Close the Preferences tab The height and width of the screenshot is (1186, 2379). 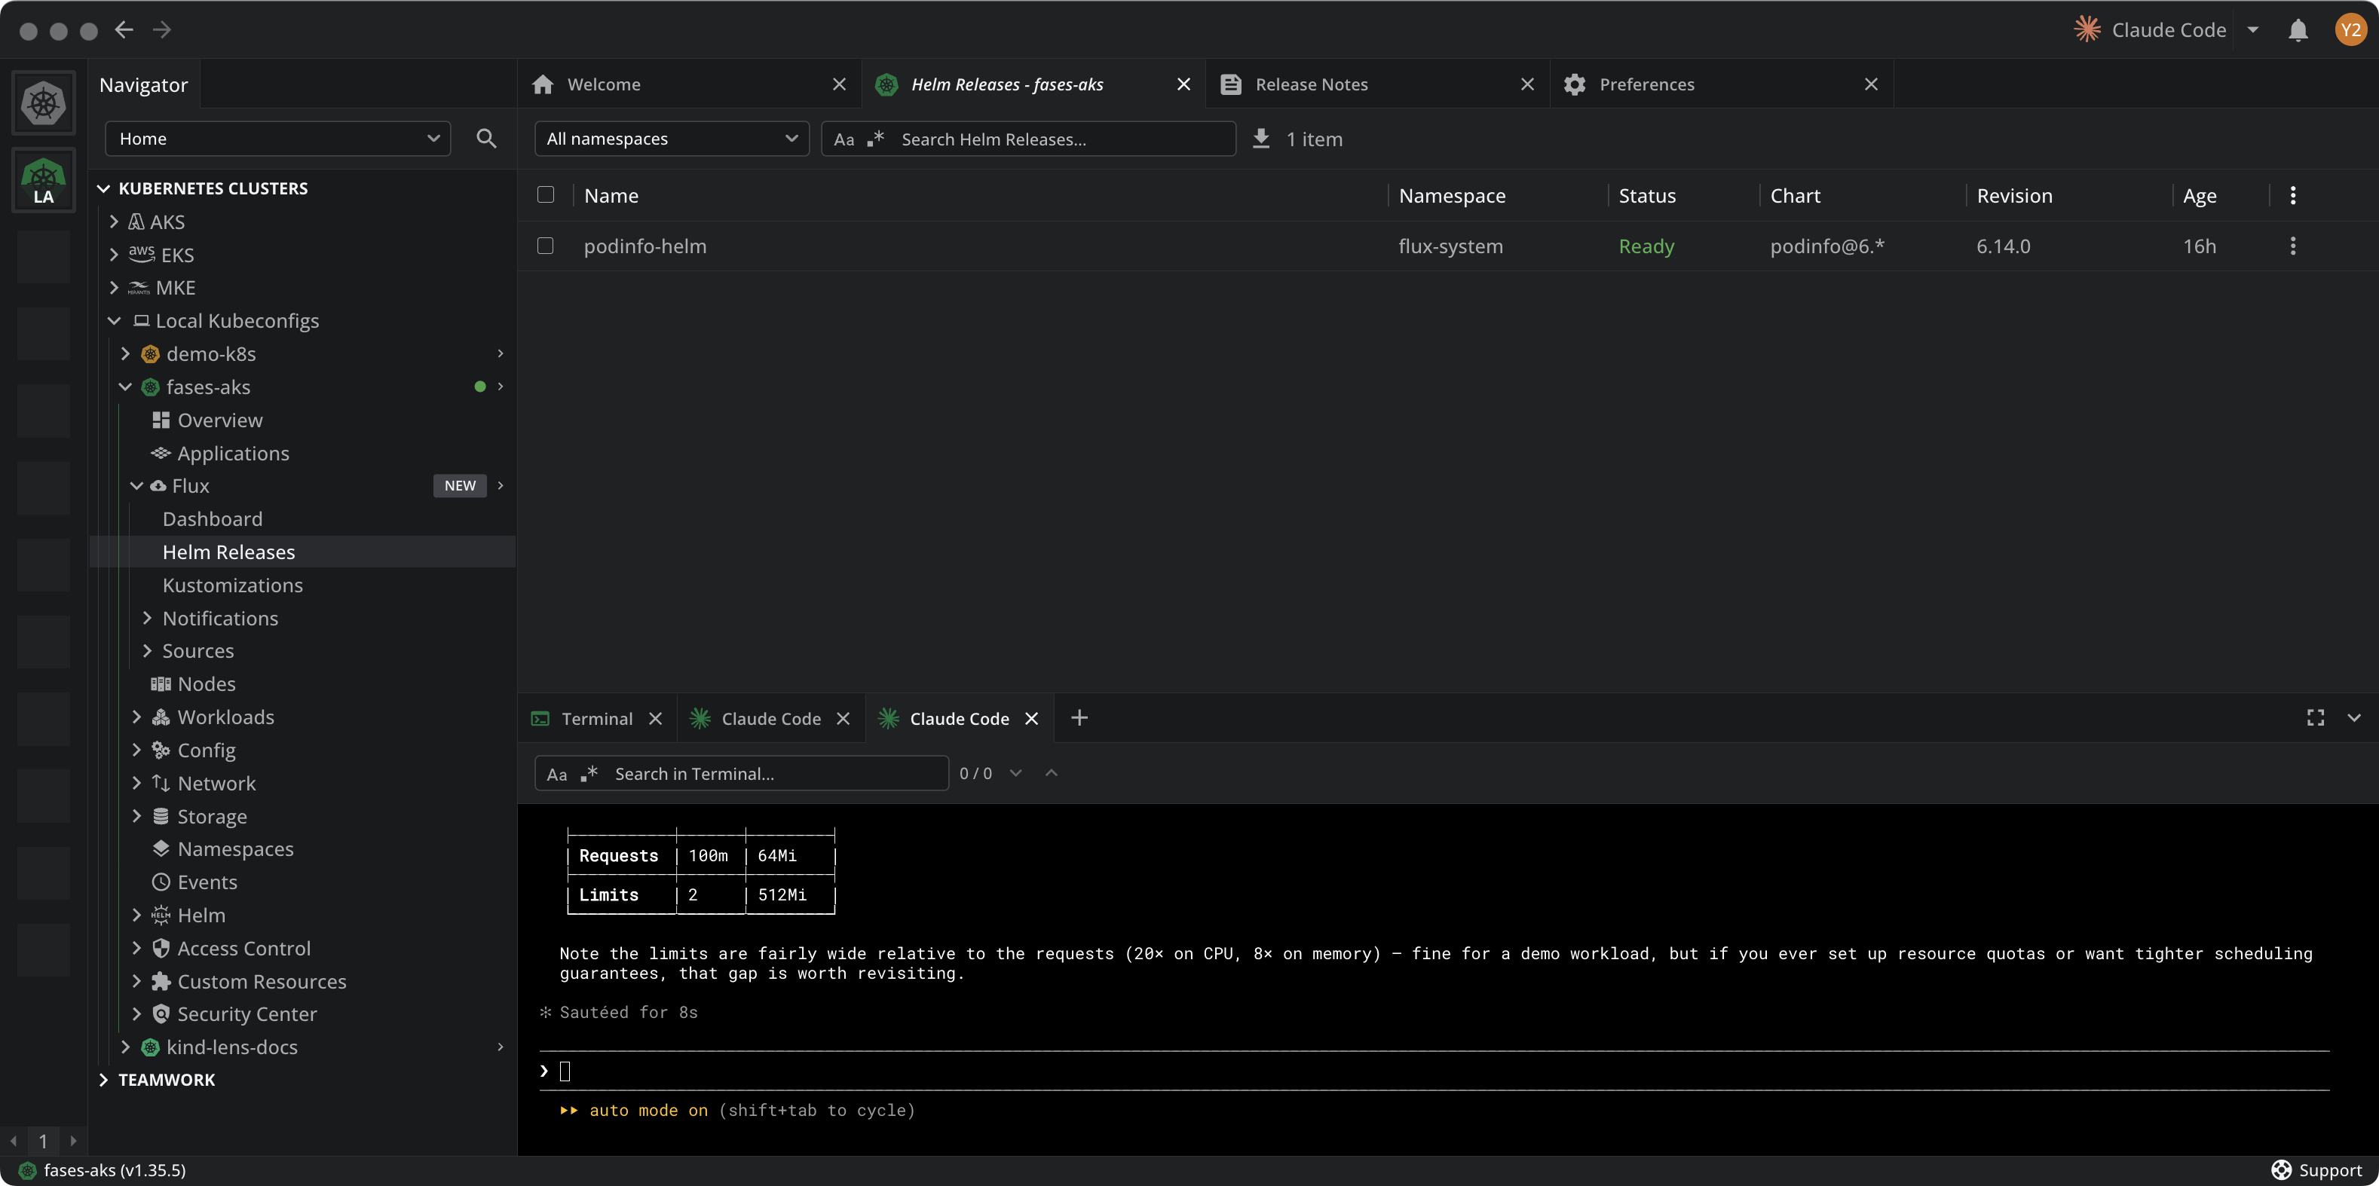pyautogui.click(x=1871, y=84)
